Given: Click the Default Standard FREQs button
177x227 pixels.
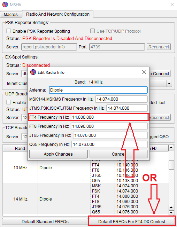Looking at the screenshot, I should pyautogui.click(x=45, y=222).
